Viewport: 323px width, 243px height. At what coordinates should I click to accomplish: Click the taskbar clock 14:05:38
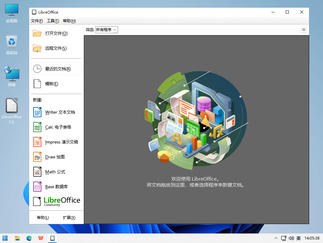coord(312,238)
